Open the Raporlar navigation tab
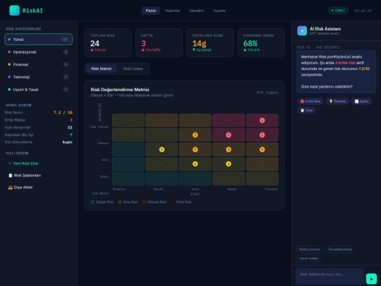 coord(173,11)
